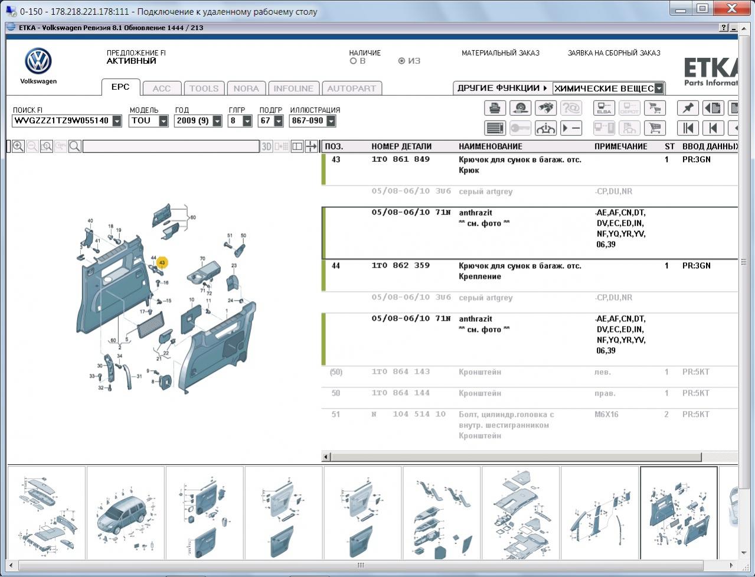Click the thumbnail strip horizontal scrollbar
The width and height of the screenshot is (755, 577).
click(x=361, y=565)
